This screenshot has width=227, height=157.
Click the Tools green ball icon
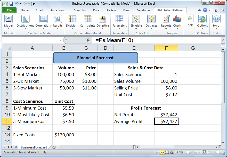[x=190, y=18]
